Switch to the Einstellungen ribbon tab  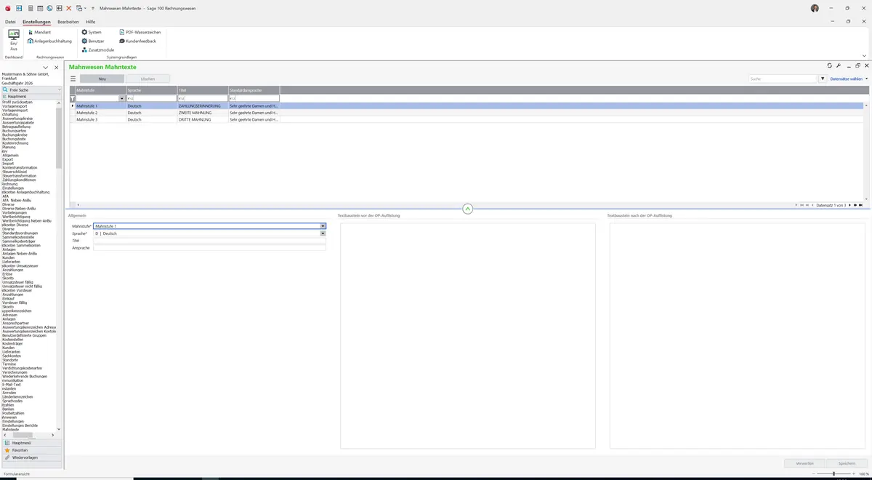coord(36,22)
